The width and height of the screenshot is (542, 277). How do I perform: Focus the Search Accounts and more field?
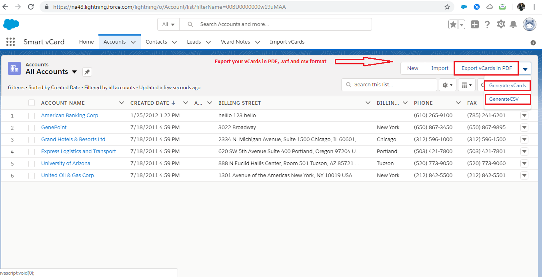276,24
